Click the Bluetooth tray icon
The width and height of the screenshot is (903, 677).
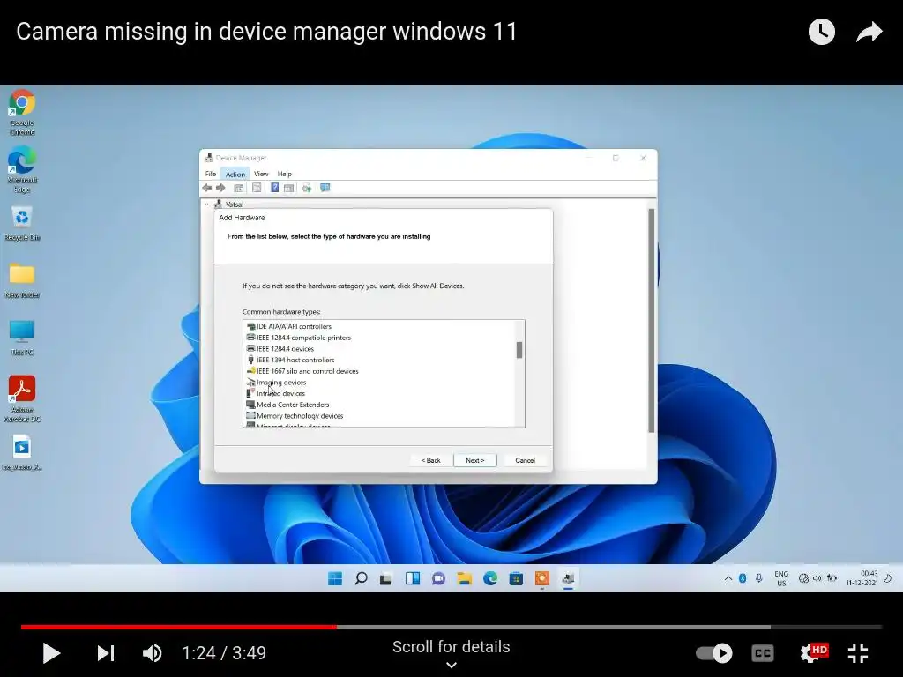pos(743,578)
